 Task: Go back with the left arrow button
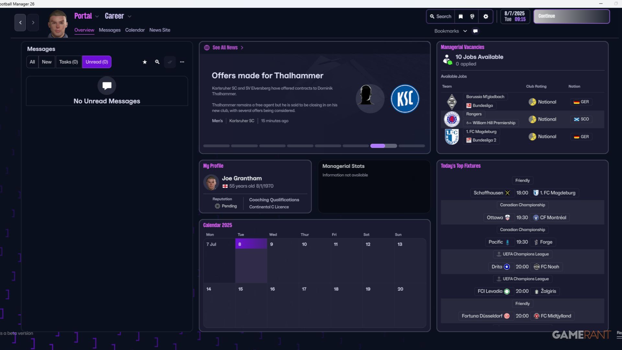(x=20, y=23)
